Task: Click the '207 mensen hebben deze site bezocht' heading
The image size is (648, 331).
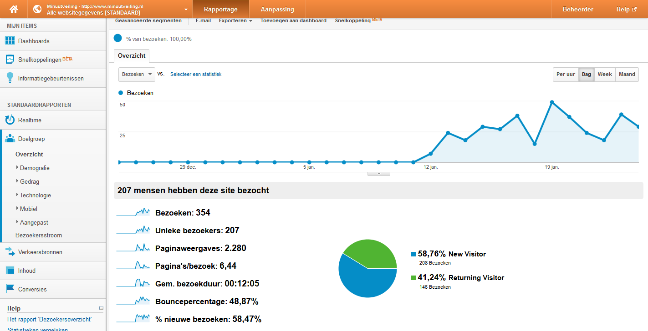Action: point(193,191)
